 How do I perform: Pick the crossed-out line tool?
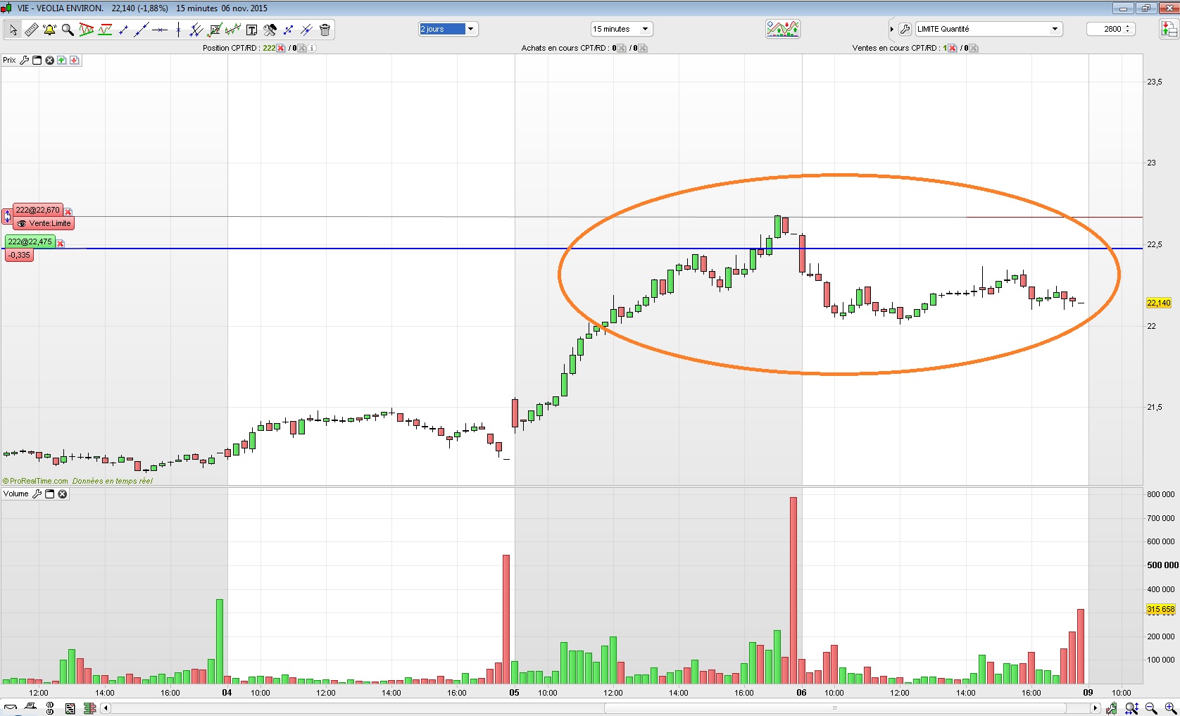[306, 30]
